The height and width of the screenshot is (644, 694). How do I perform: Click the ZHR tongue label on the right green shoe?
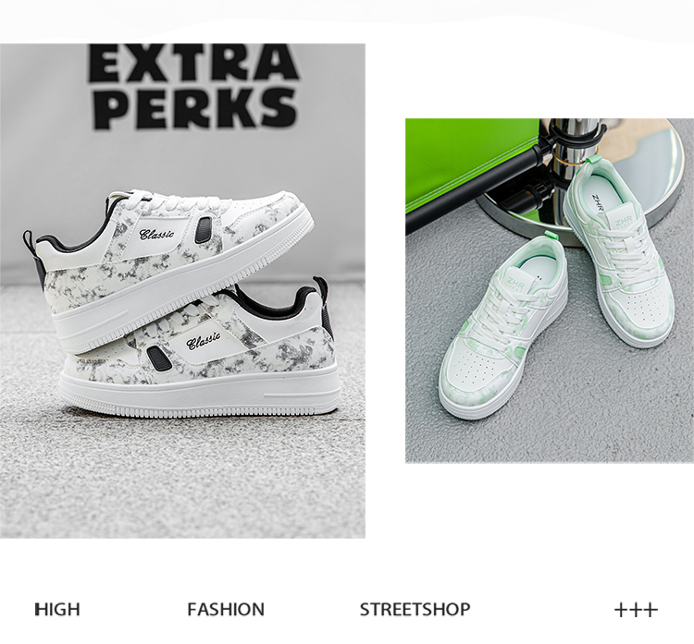tap(623, 220)
